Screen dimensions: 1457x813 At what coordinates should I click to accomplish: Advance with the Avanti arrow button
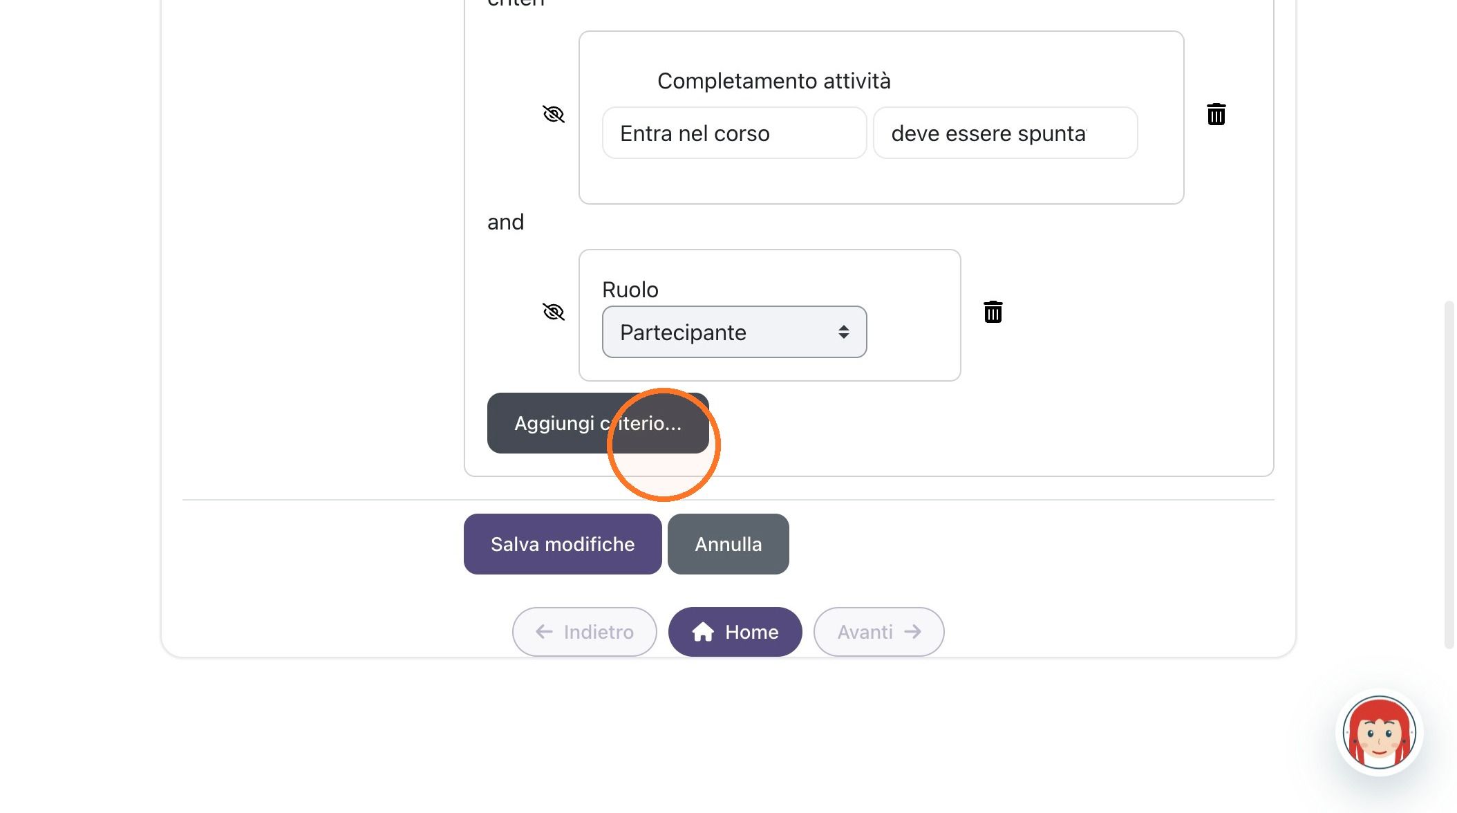point(879,632)
